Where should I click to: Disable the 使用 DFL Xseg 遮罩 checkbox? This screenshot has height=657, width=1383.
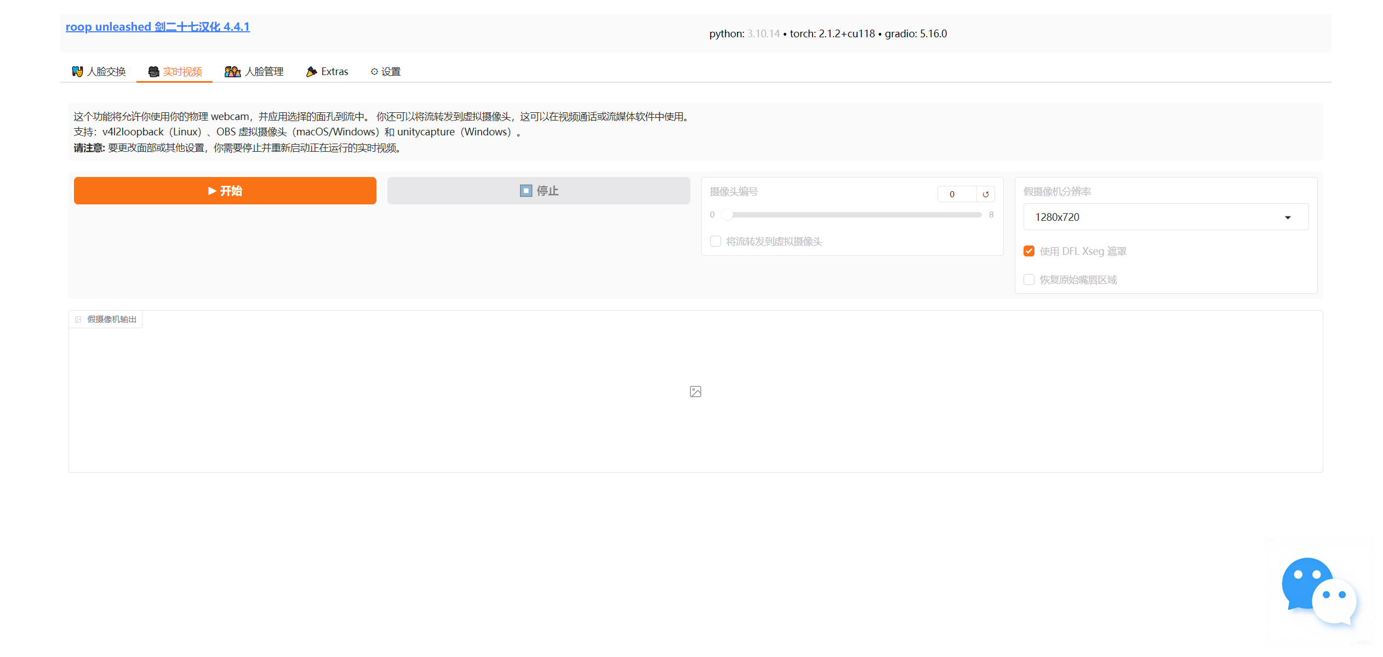(x=1029, y=251)
